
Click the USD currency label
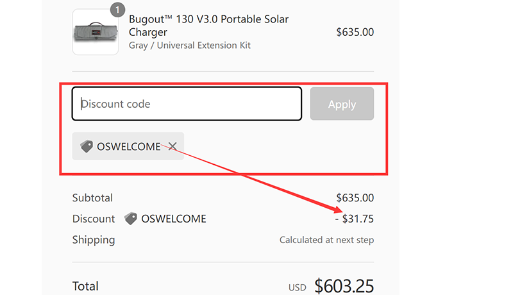pos(298,288)
